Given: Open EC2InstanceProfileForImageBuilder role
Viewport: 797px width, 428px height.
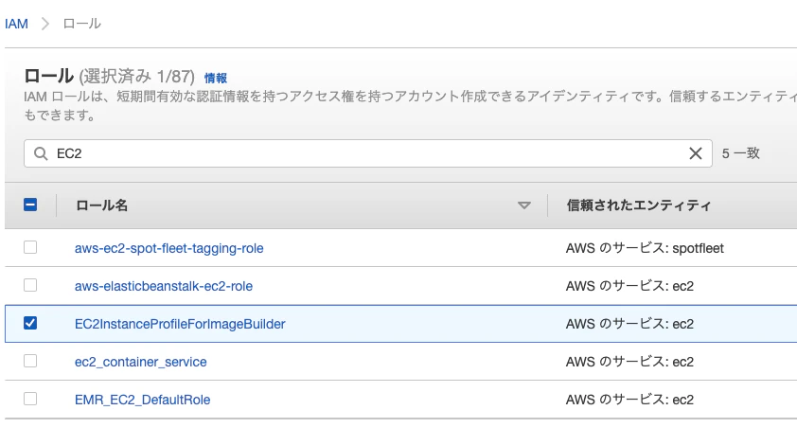Looking at the screenshot, I should point(180,324).
